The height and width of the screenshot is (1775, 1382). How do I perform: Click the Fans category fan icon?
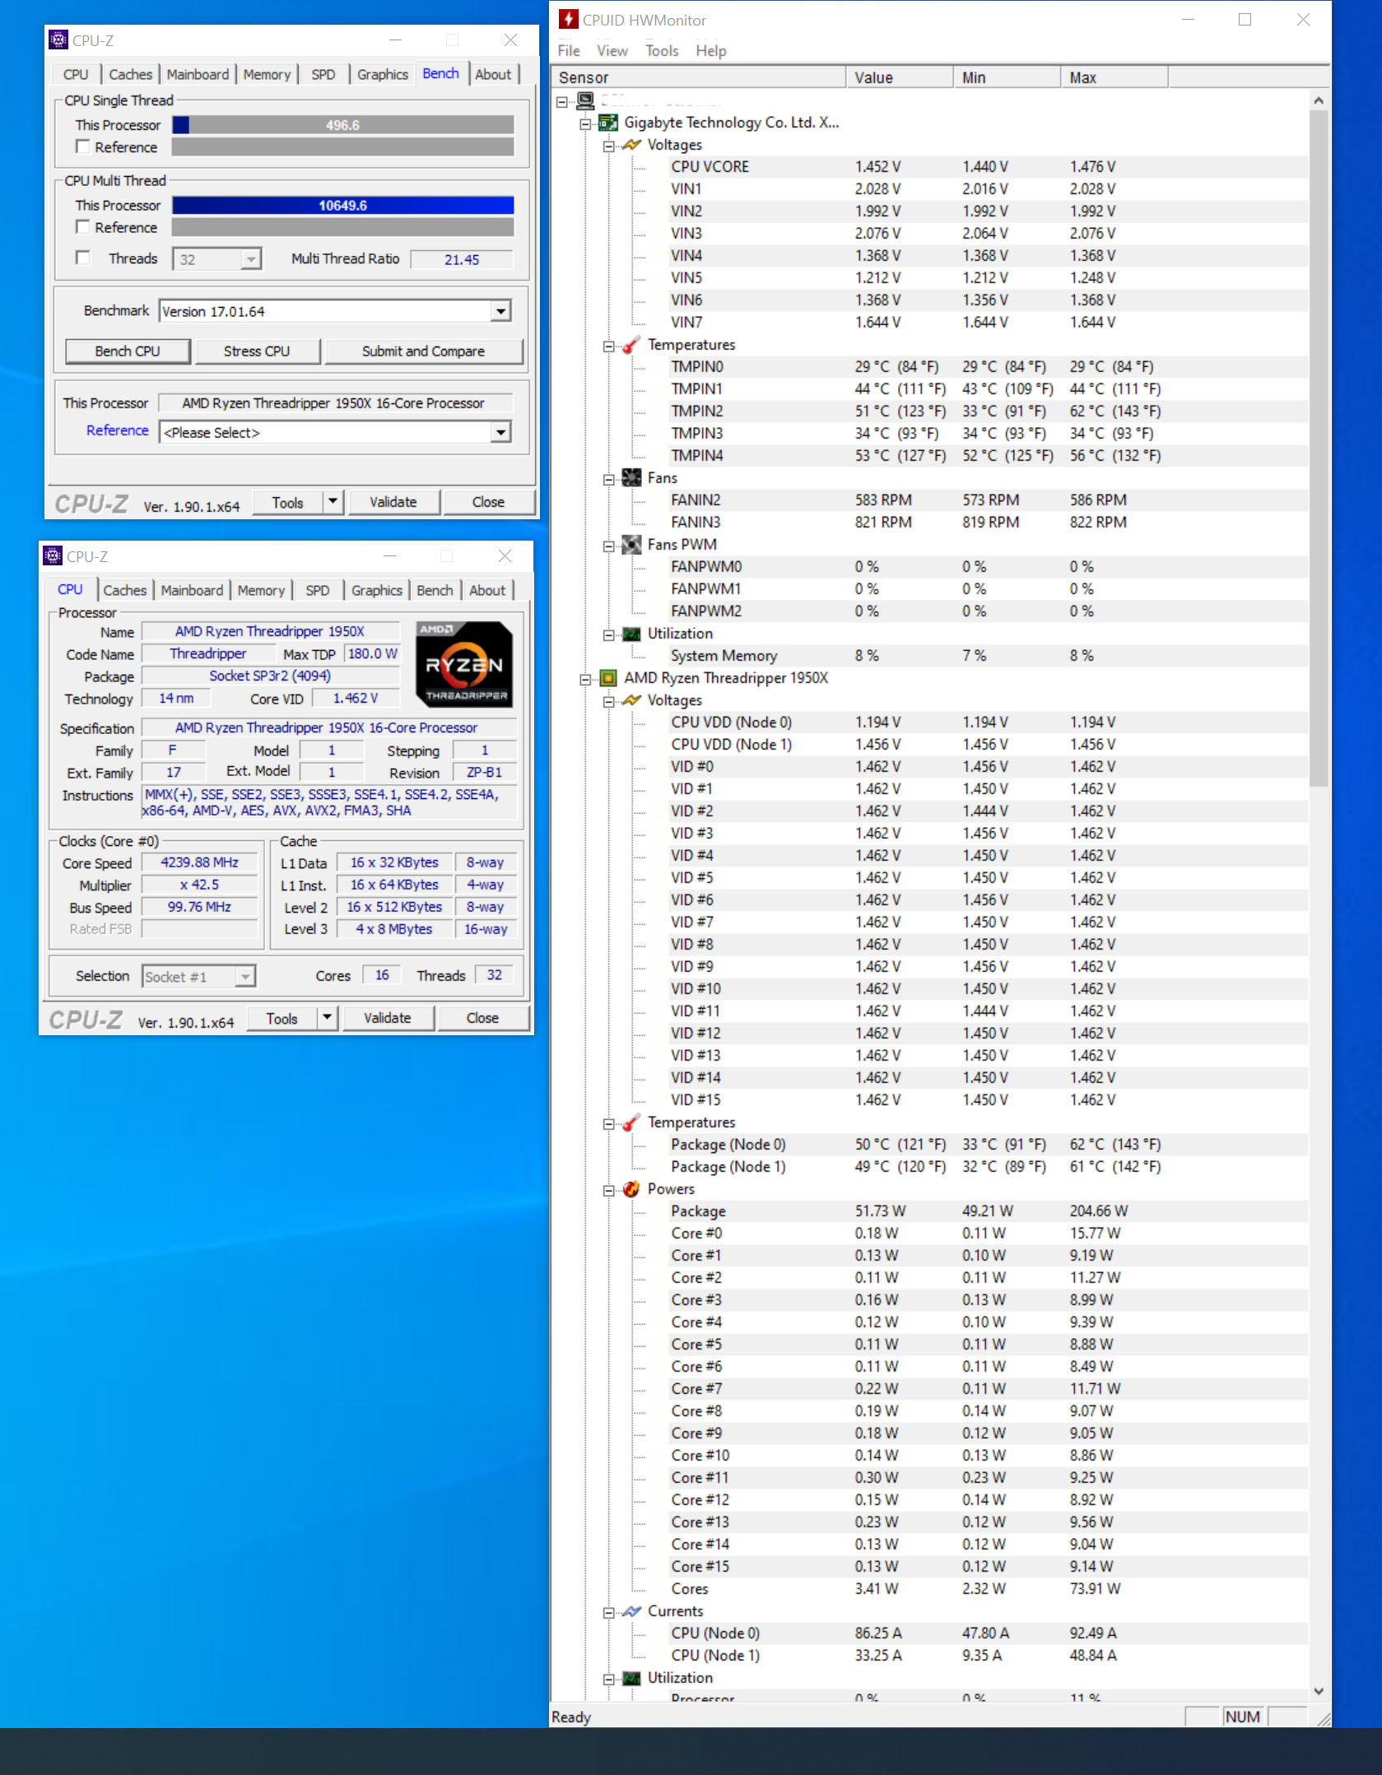631,478
